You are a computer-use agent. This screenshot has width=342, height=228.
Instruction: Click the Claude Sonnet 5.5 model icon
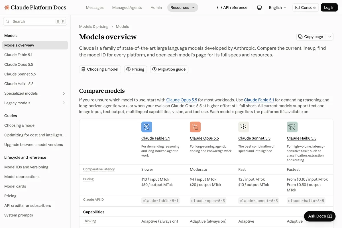244,127
